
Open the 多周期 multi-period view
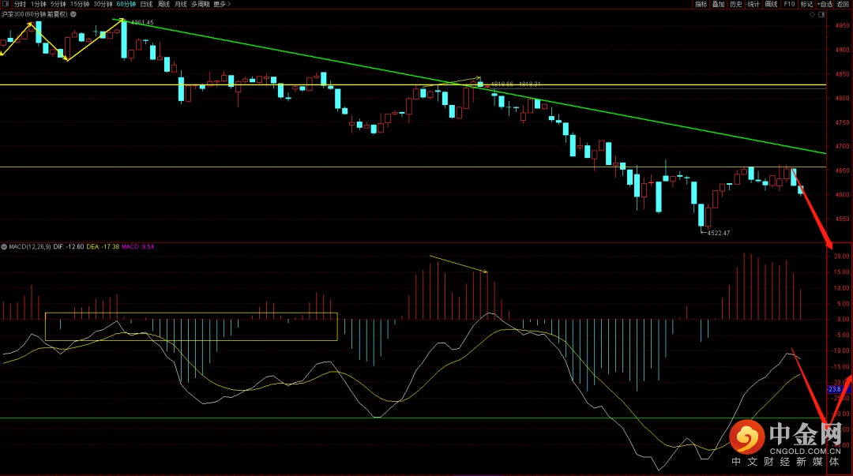point(200,4)
